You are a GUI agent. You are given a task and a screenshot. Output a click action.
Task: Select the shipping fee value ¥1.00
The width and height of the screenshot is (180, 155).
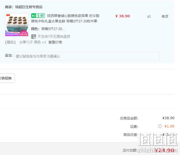tap(169, 126)
